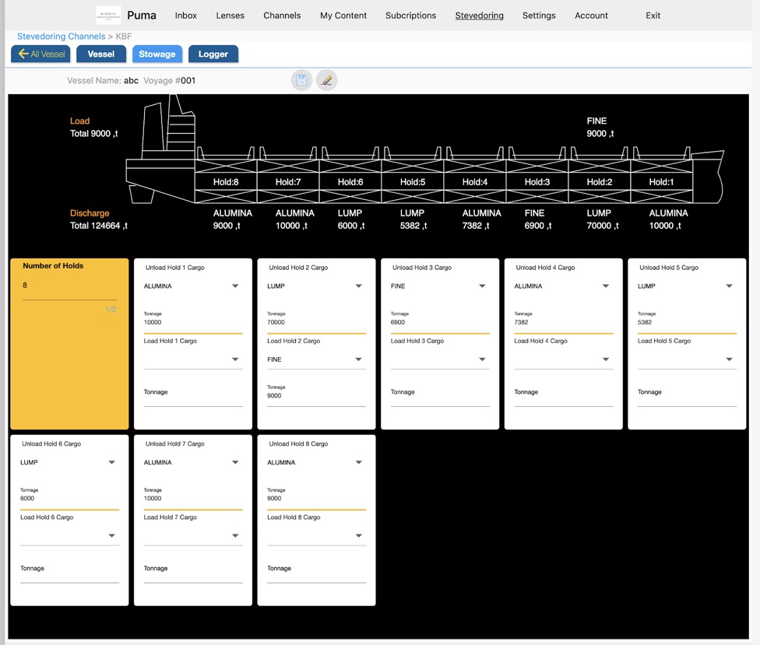760x645 pixels.
Task: Click Load Hold 8 empty Tonnage field
Action: (x=316, y=571)
